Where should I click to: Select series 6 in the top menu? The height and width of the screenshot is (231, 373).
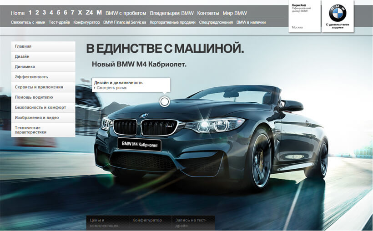(66, 12)
